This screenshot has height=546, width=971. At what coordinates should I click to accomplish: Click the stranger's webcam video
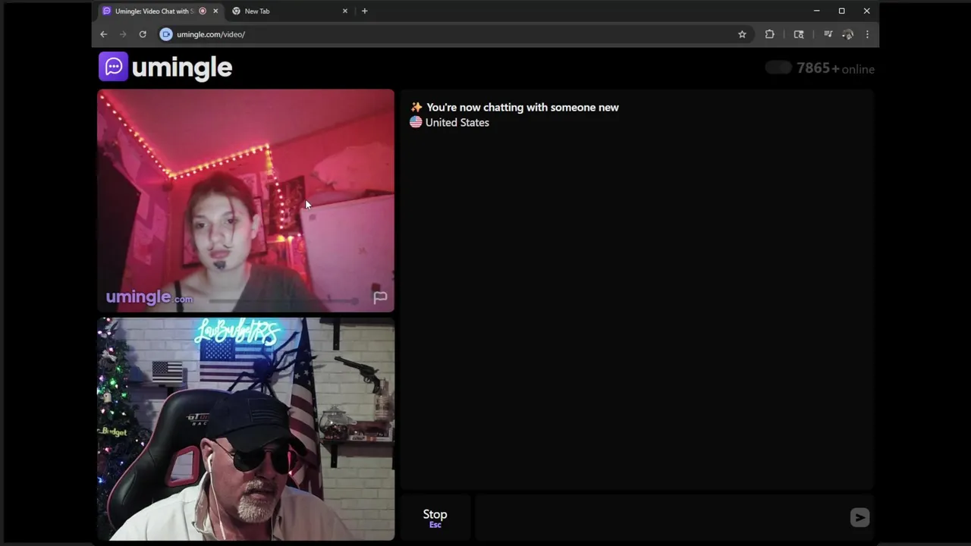tap(246, 200)
